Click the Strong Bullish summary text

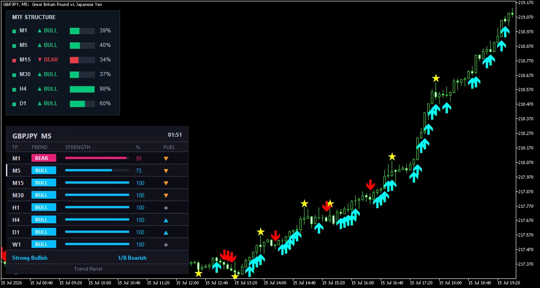point(30,258)
